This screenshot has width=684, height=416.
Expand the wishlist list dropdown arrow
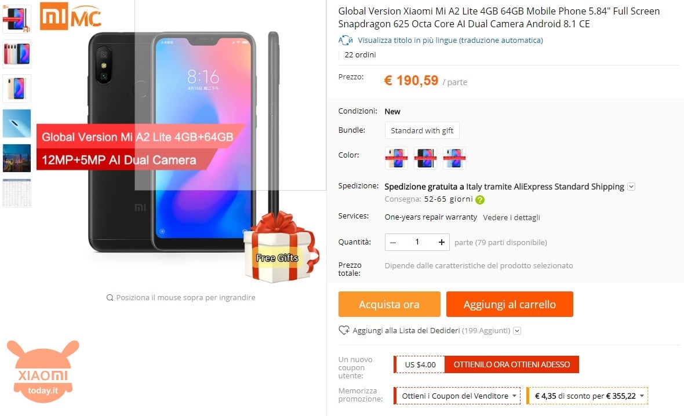click(517, 330)
